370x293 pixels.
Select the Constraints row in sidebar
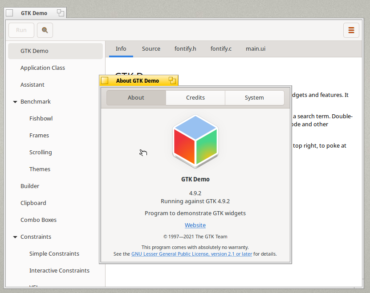coord(56,237)
